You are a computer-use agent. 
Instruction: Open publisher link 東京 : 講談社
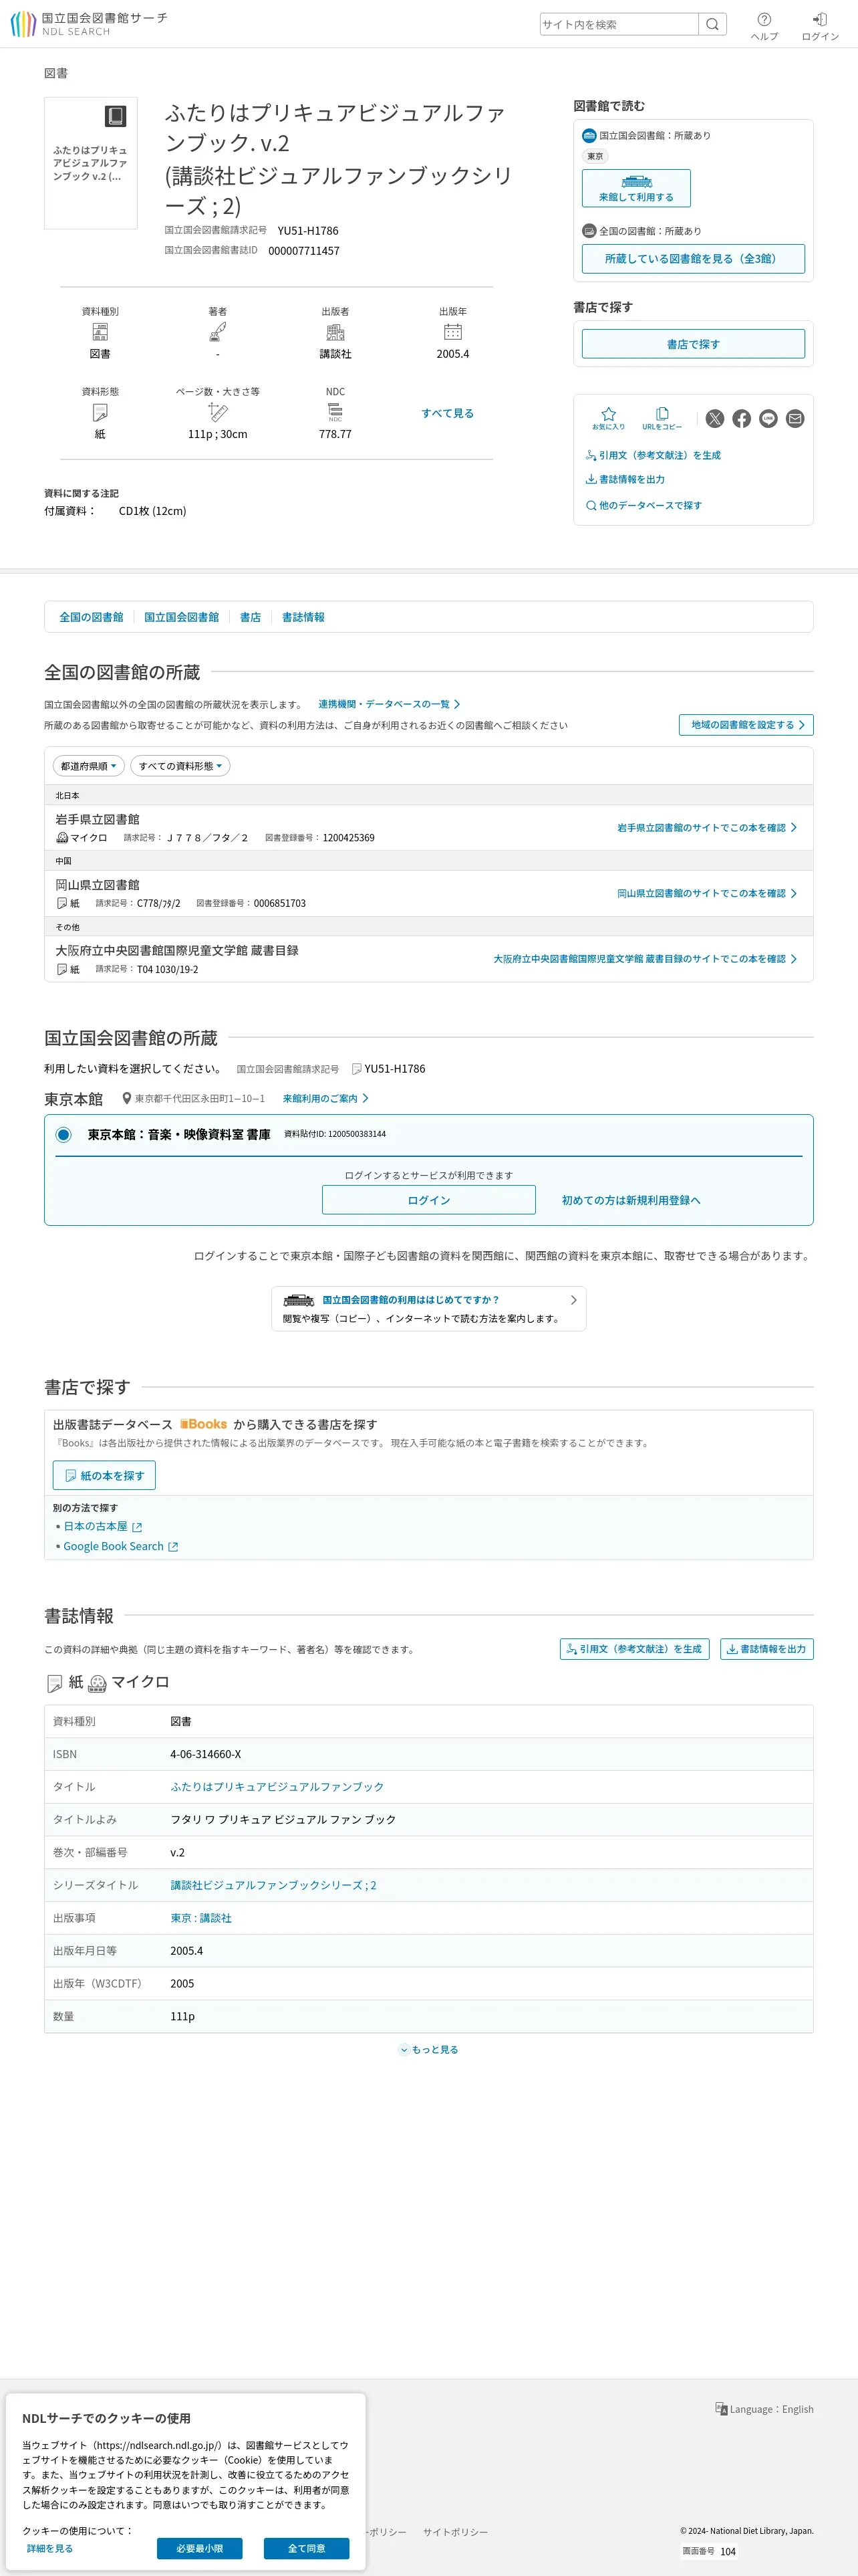pos(200,1918)
